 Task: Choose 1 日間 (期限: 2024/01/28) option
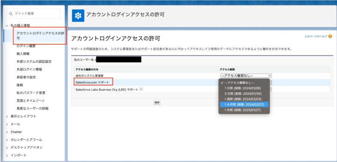pos(244,88)
